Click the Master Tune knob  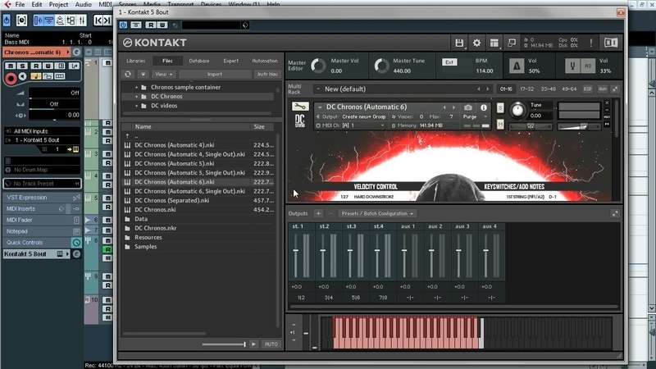(381, 66)
